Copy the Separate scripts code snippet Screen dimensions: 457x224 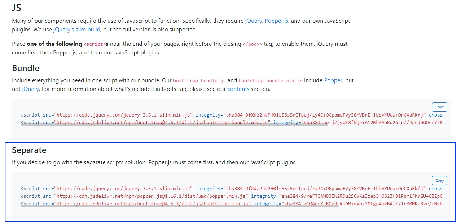click(x=440, y=181)
